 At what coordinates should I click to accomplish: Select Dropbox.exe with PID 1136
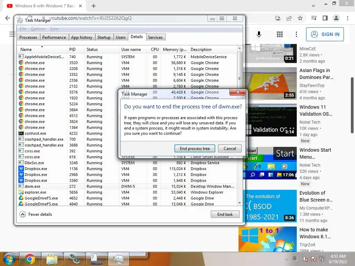127,169
